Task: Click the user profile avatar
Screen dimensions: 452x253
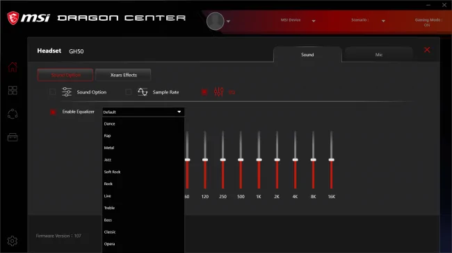Action: pyautogui.click(x=216, y=21)
